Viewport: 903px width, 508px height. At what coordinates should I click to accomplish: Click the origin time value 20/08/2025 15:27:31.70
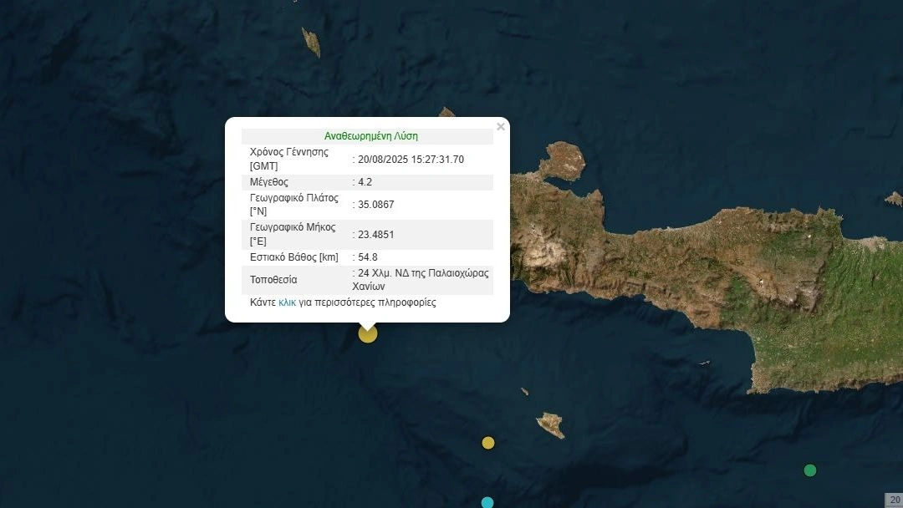click(x=410, y=159)
